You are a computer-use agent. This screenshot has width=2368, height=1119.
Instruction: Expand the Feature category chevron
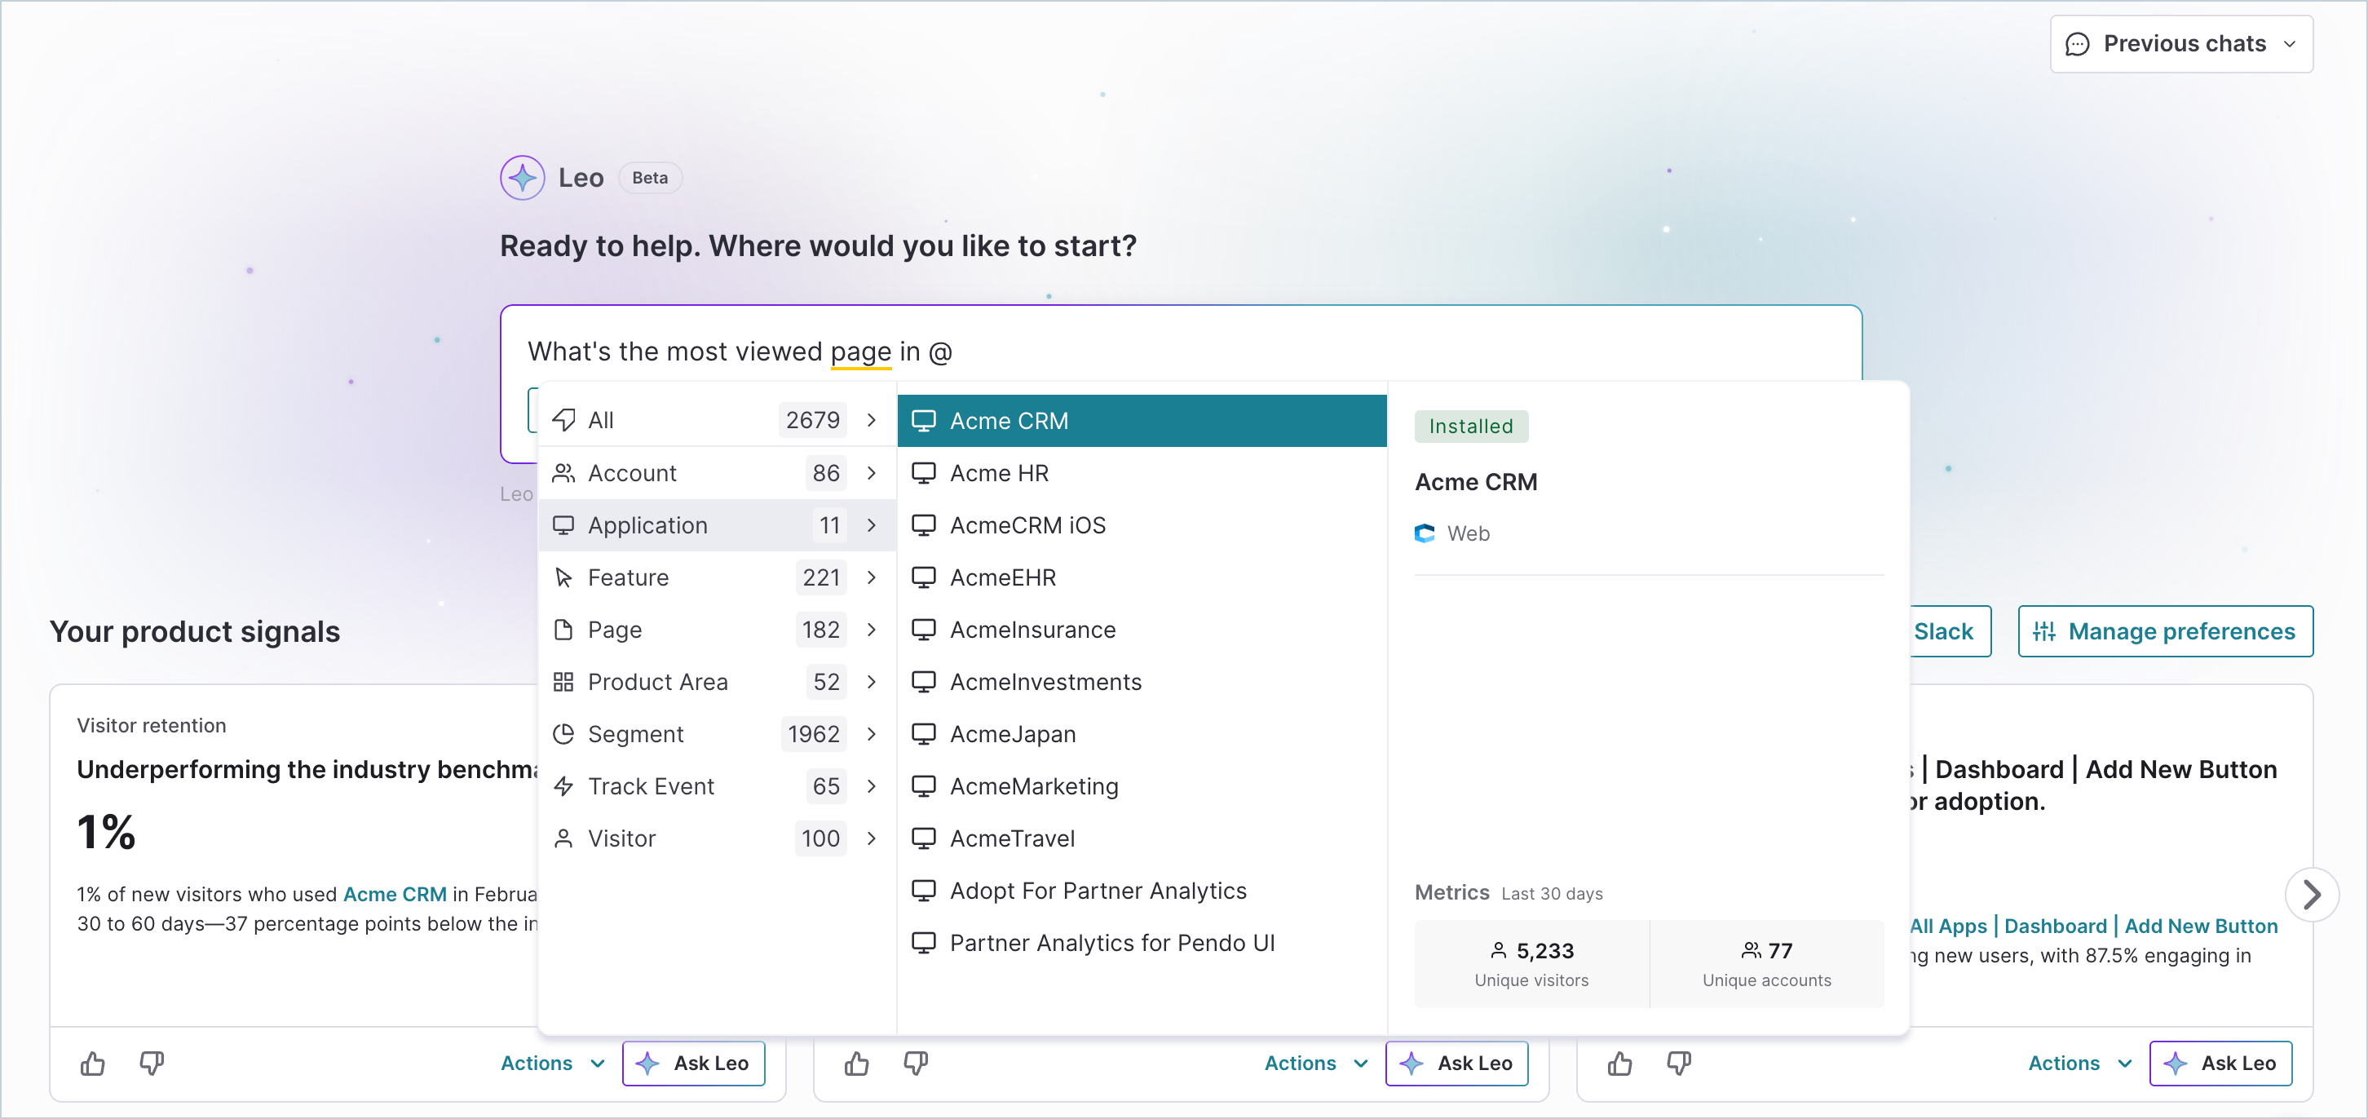[x=872, y=577]
